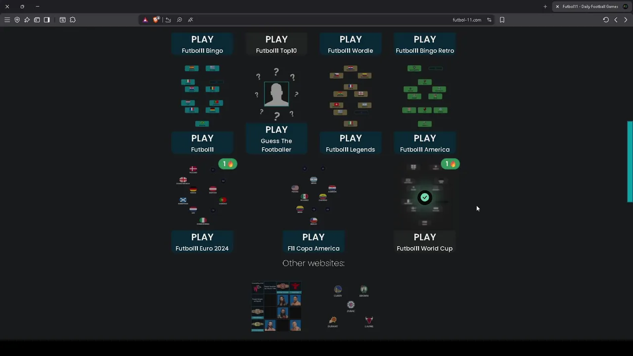The width and height of the screenshot is (633, 356).
Task: Open Brave Shields lion icon
Action: tap(156, 20)
